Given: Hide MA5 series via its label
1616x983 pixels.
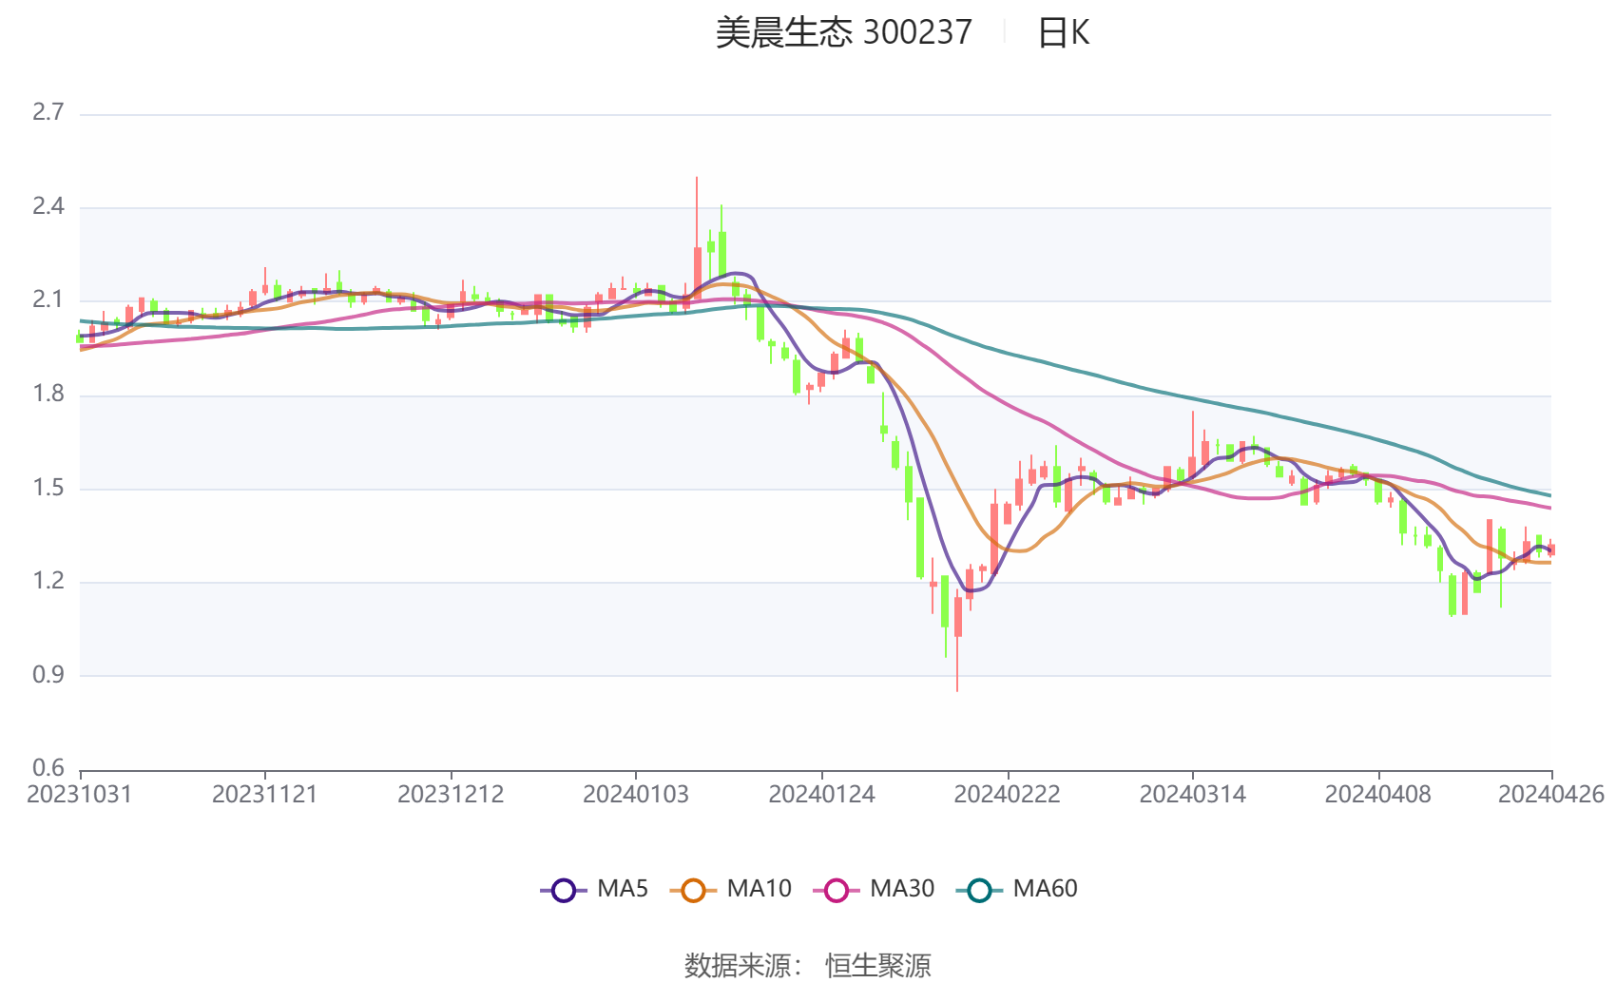Looking at the screenshot, I should pyautogui.click(x=623, y=889).
